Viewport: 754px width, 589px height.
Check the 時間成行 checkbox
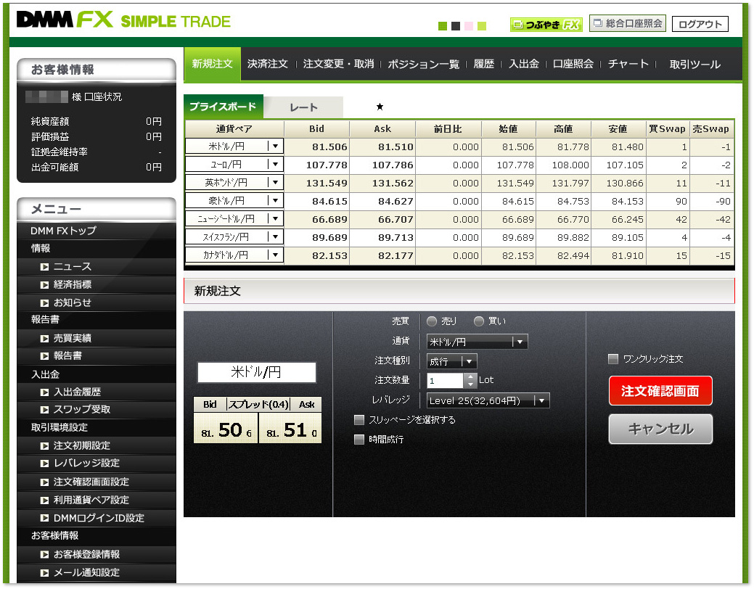coord(358,439)
